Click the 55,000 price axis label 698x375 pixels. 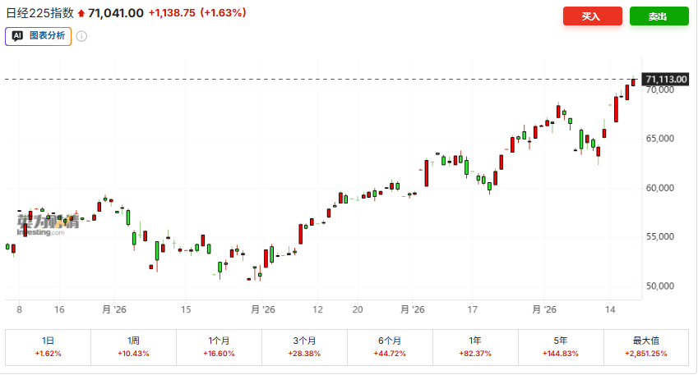[x=660, y=236]
